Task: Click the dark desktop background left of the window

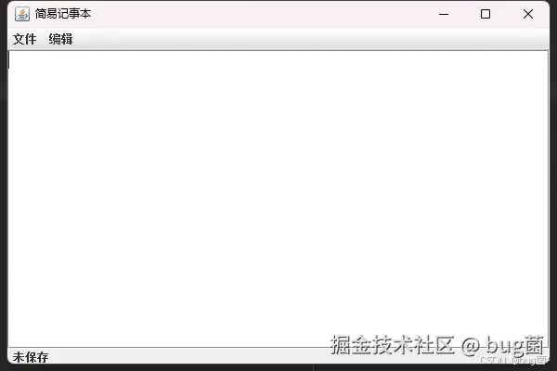Action: point(3,185)
